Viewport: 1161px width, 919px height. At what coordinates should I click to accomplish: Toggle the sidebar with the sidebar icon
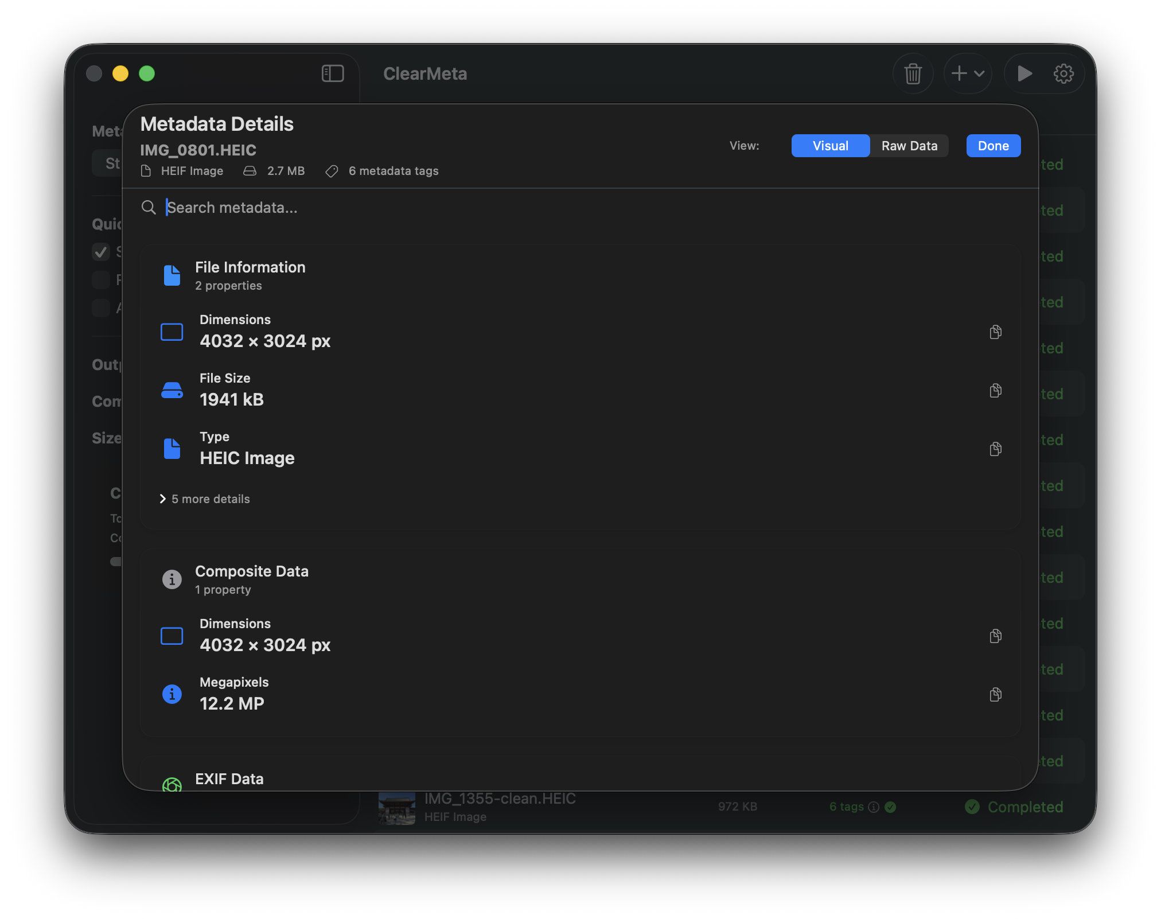pyautogui.click(x=333, y=73)
